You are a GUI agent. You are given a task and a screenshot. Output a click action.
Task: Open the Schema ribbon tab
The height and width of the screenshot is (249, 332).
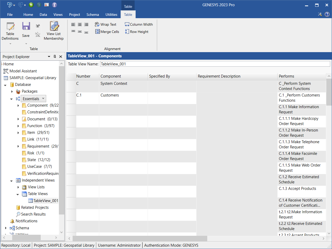click(x=93, y=15)
